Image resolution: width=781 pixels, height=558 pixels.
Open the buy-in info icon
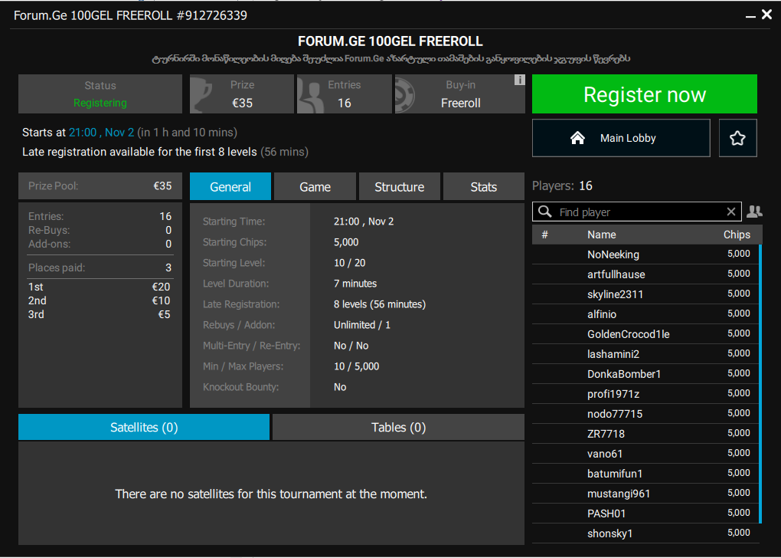pyautogui.click(x=519, y=80)
